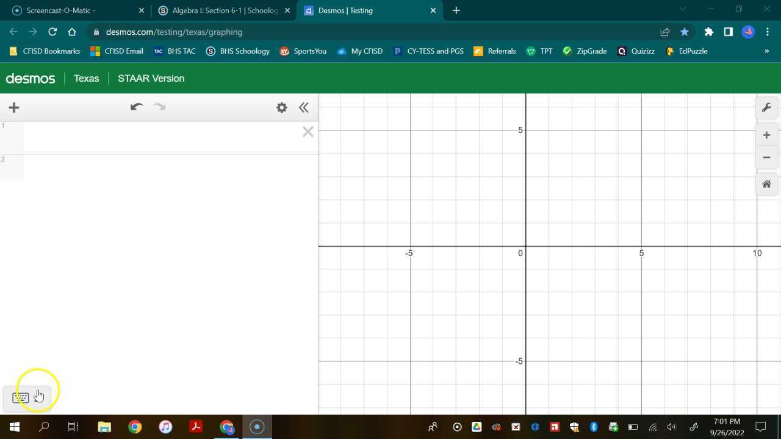Open the expression list settings gear
781x439 pixels.
(x=281, y=107)
